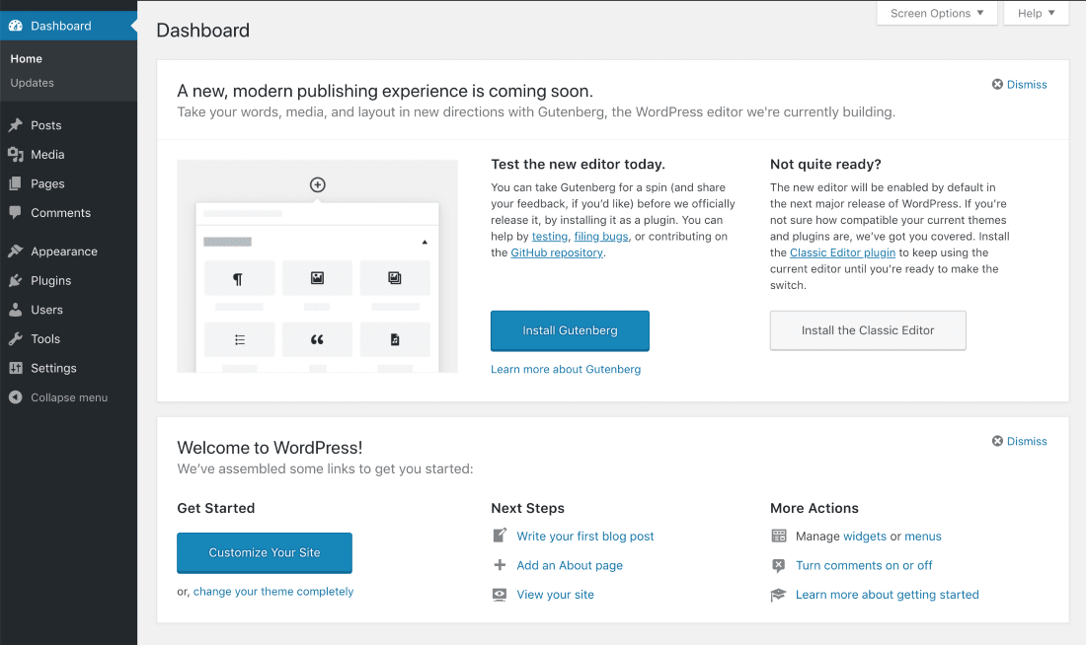Click change your theme completely link
1086x645 pixels.
coord(273,591)
